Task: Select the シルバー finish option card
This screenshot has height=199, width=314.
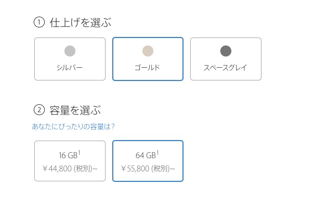Action: click(x=70, y=59)
